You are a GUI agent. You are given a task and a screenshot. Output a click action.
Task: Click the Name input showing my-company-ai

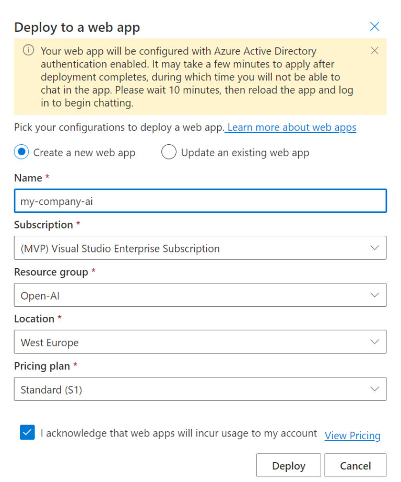click(x=200, y=201)
